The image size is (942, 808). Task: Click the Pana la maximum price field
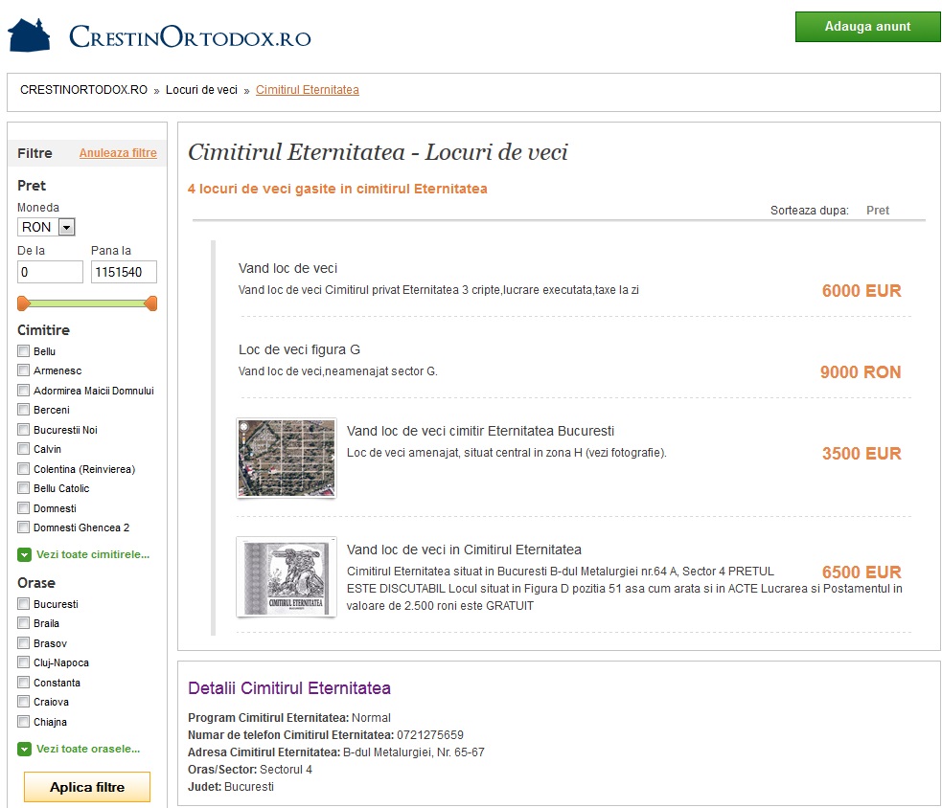124,272
